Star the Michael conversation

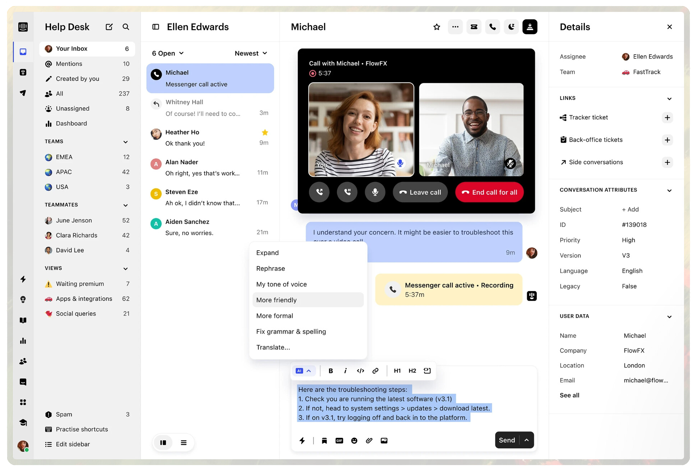pyautogui.click(x=437, y=27)
